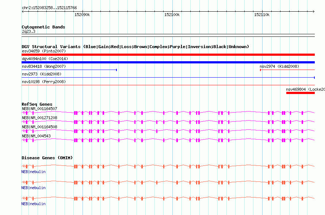
Task: Click the 152100k ruler label
Action: pos(172,15)
